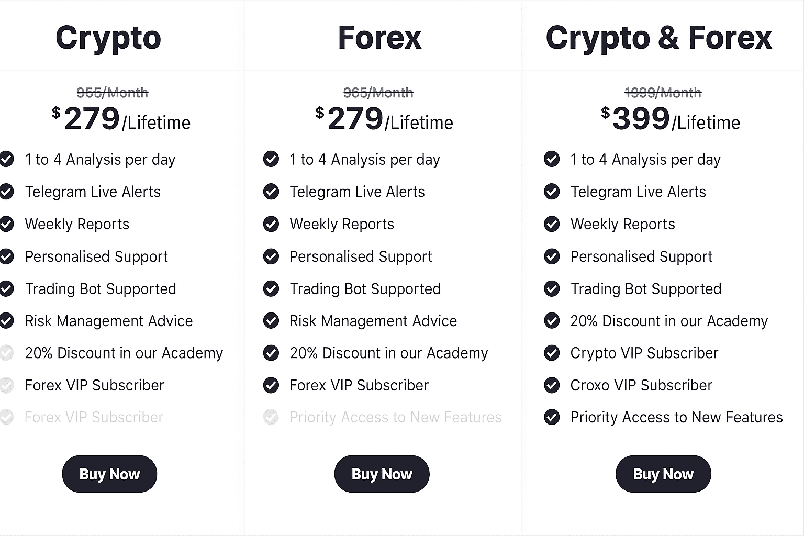Image resolution: width=804 pixels, height=536 pixels.
Task: Click the 'Forex' plan title
Action: click(379, 38)
